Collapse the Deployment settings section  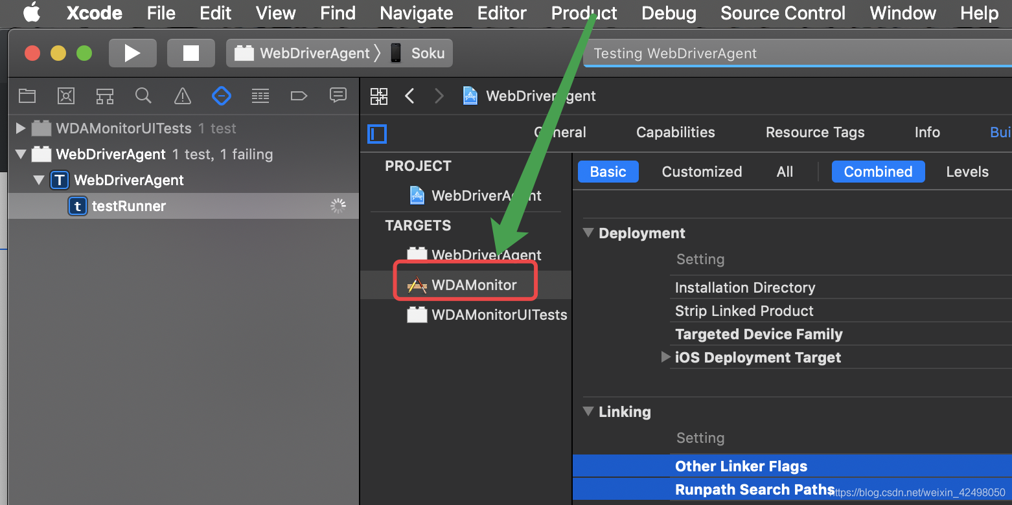(x=588, y=232)
